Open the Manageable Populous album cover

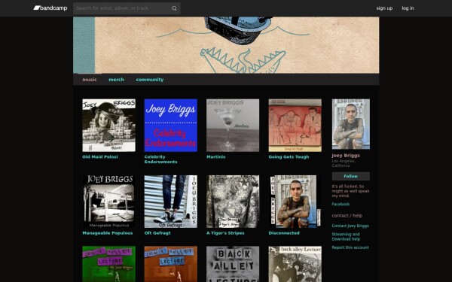coord(108,202)
